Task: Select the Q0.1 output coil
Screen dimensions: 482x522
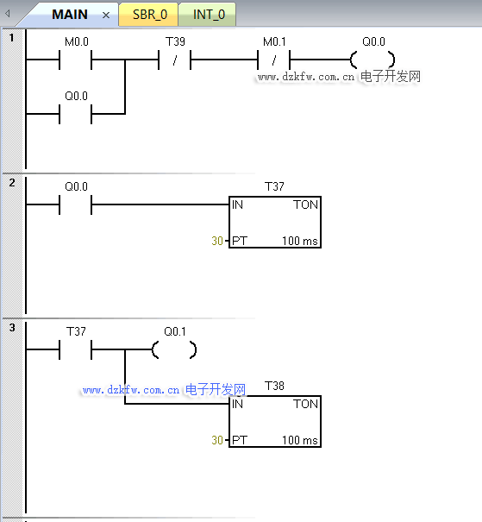Action: click(174, 349)
